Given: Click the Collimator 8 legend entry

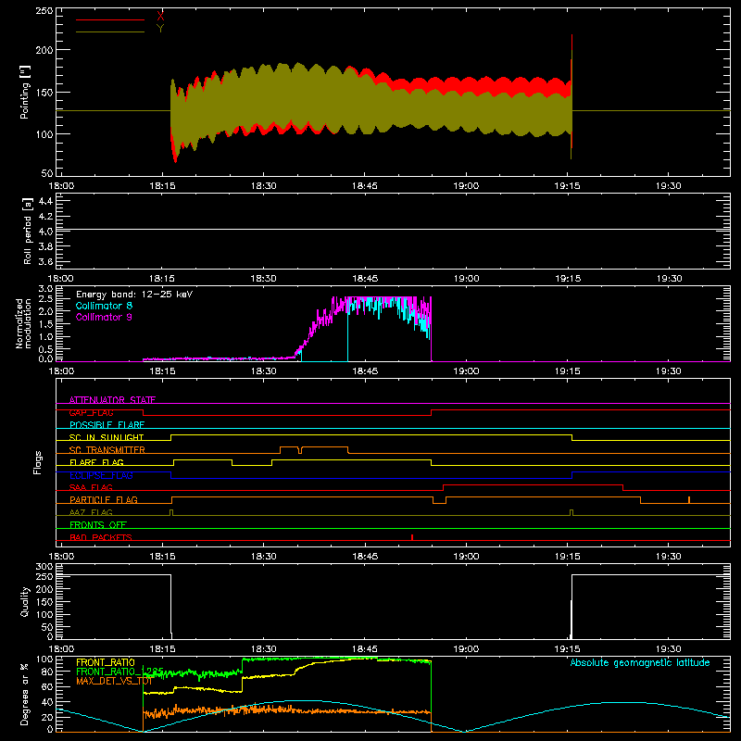Looking at the screenshot, I should [x=104, y=306].
